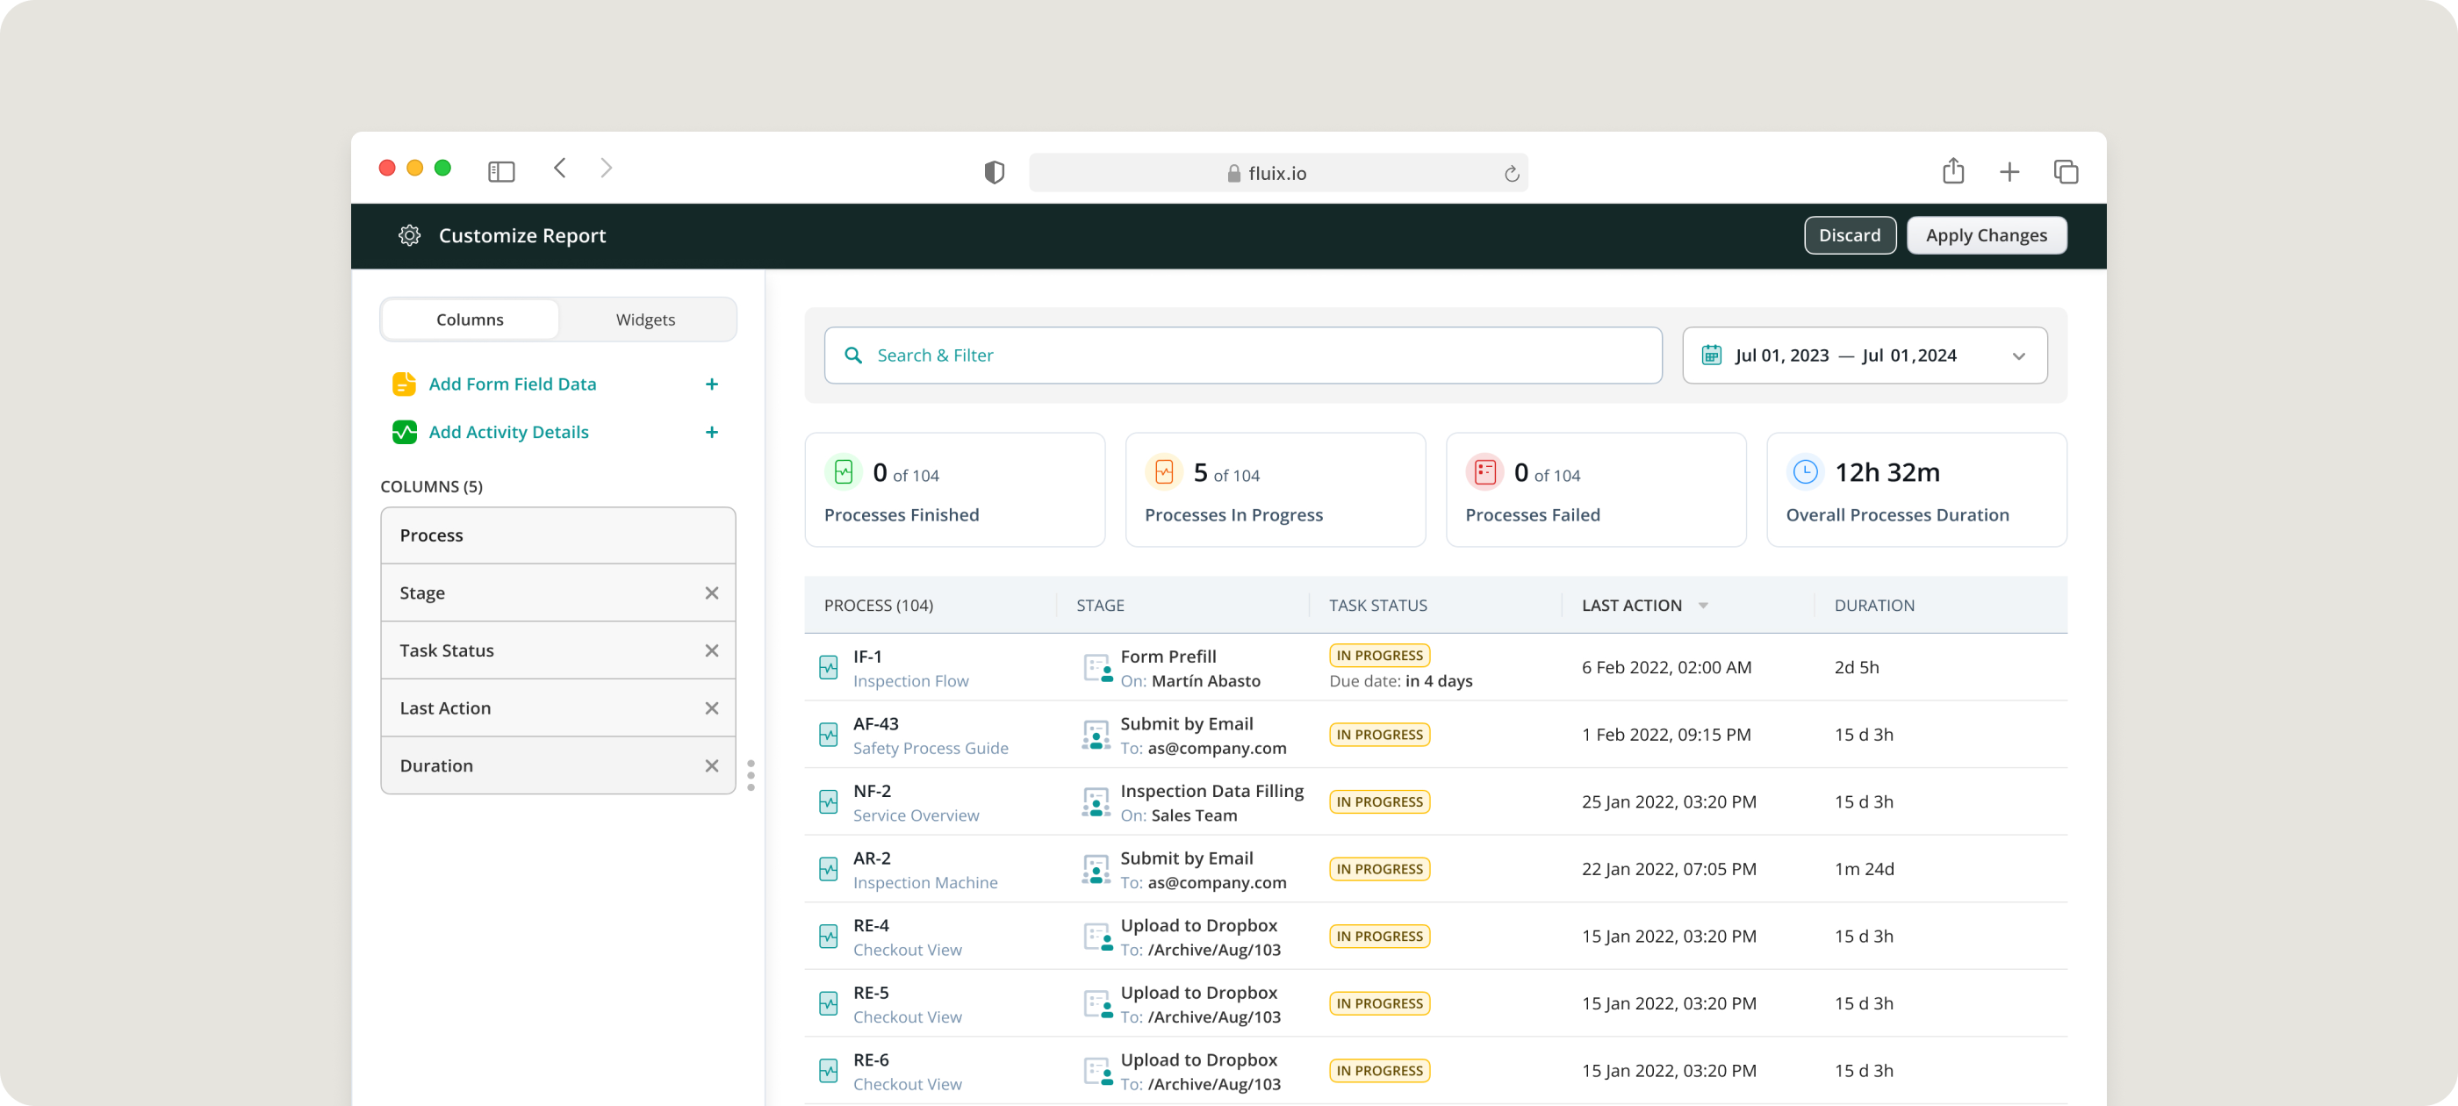Remove the Stage column
The height and width of the screenshot is (1106, 2458).
(x=711, y=592)
